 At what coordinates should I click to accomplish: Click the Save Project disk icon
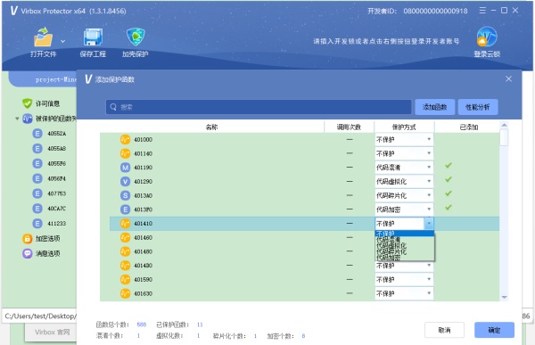(x=93, y=37)
